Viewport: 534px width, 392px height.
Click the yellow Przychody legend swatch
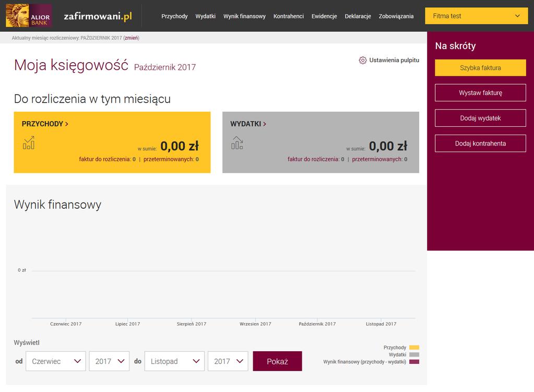[x=414, y=348]
